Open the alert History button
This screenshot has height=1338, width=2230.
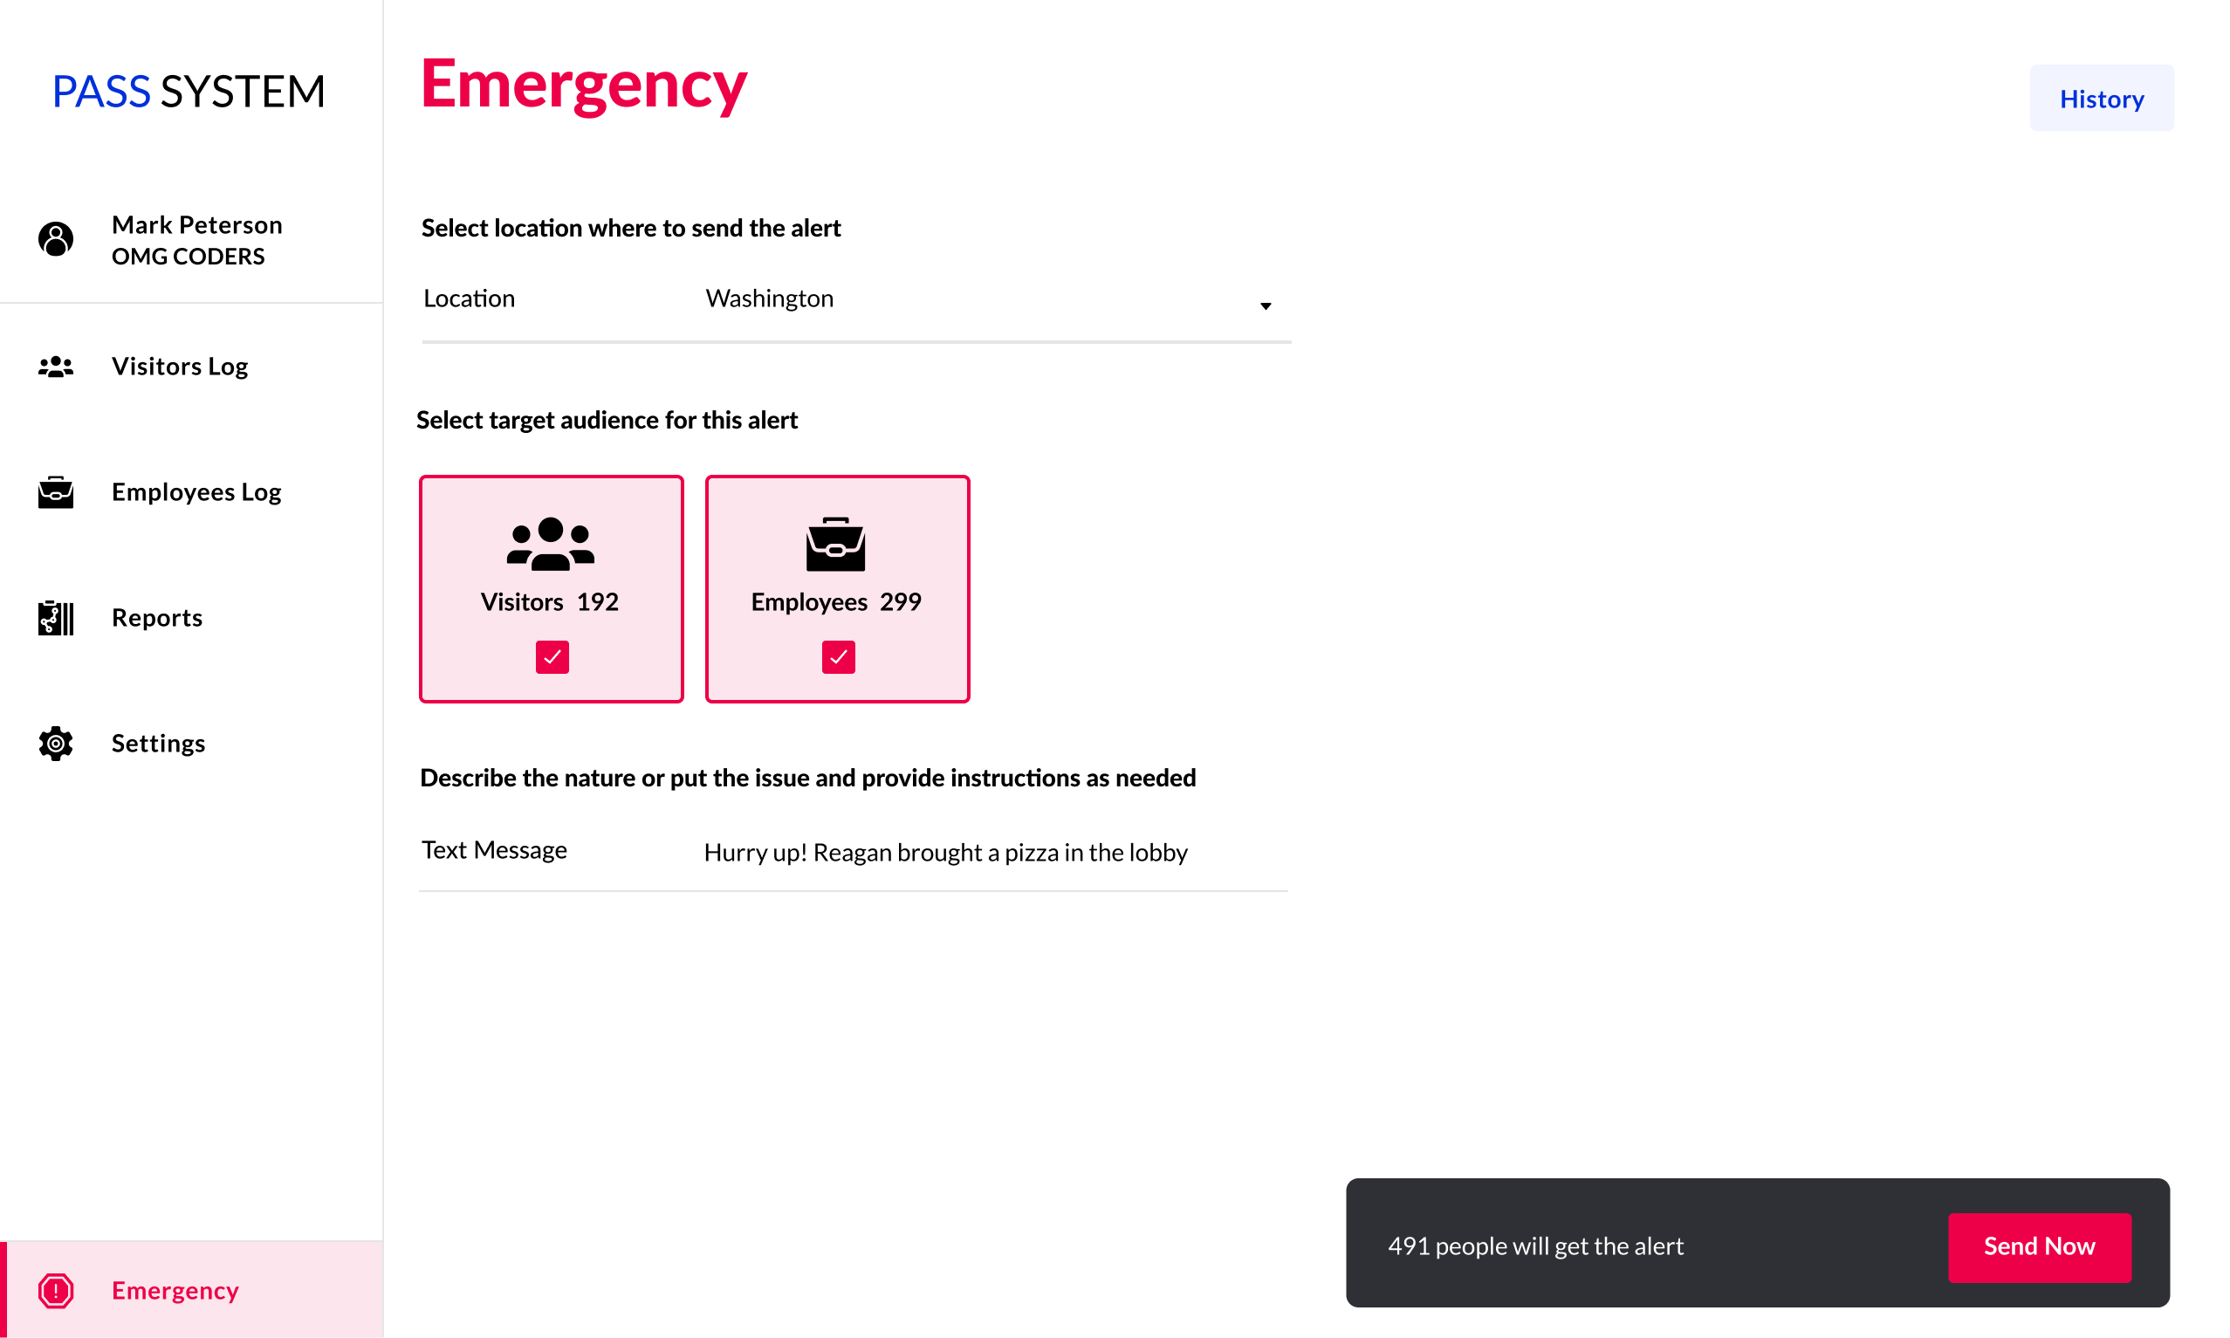click(2101, 99)
